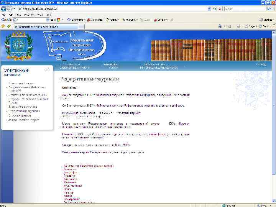276x207 pixels.
Task: Click the university coat of arms emblem
Action: click(x=18, y=46)
